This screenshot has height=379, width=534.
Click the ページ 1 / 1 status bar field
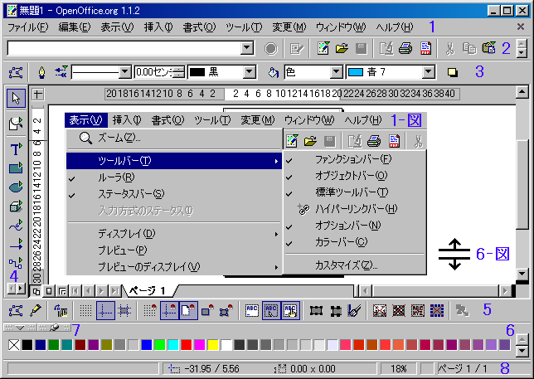pyautogui.click(x=463, y=369)
